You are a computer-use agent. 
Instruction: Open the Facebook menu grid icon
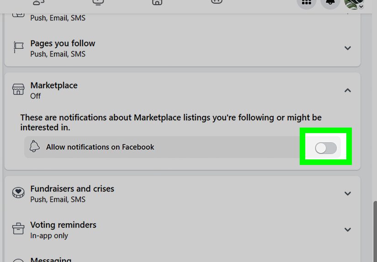[306, 2]
